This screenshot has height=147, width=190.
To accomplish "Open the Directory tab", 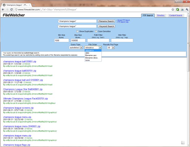I will [161, 15].
